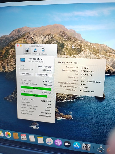Select the This Mac tab in coconutBattery
Screen dimensions: 115x154
(27, 51)
